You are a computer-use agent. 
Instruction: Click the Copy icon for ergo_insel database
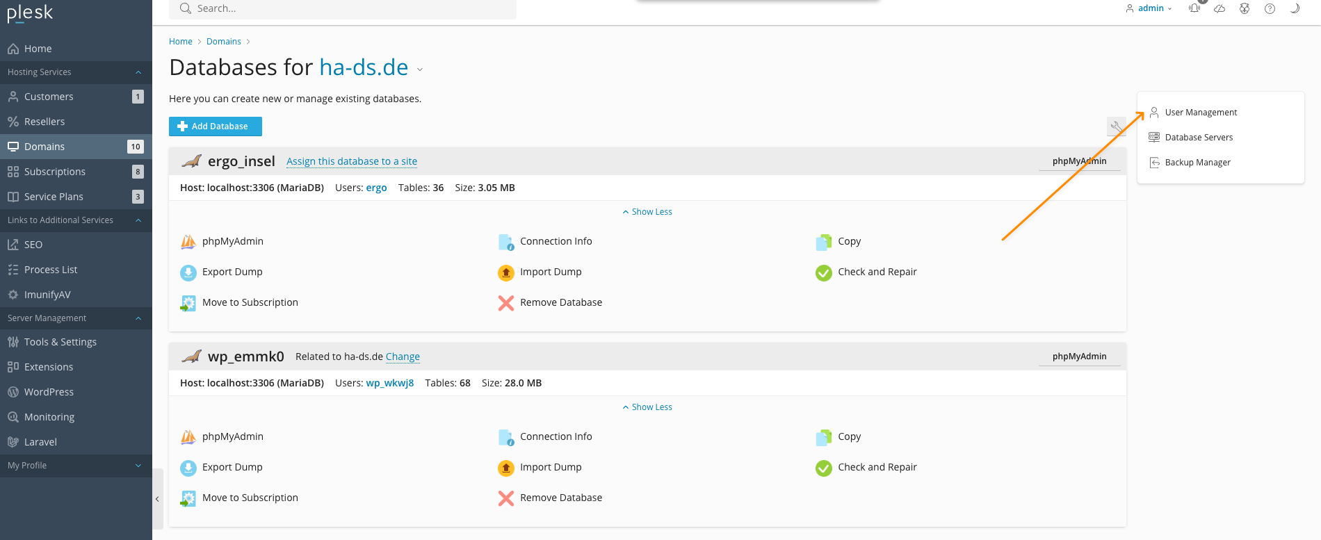point(824,242)
